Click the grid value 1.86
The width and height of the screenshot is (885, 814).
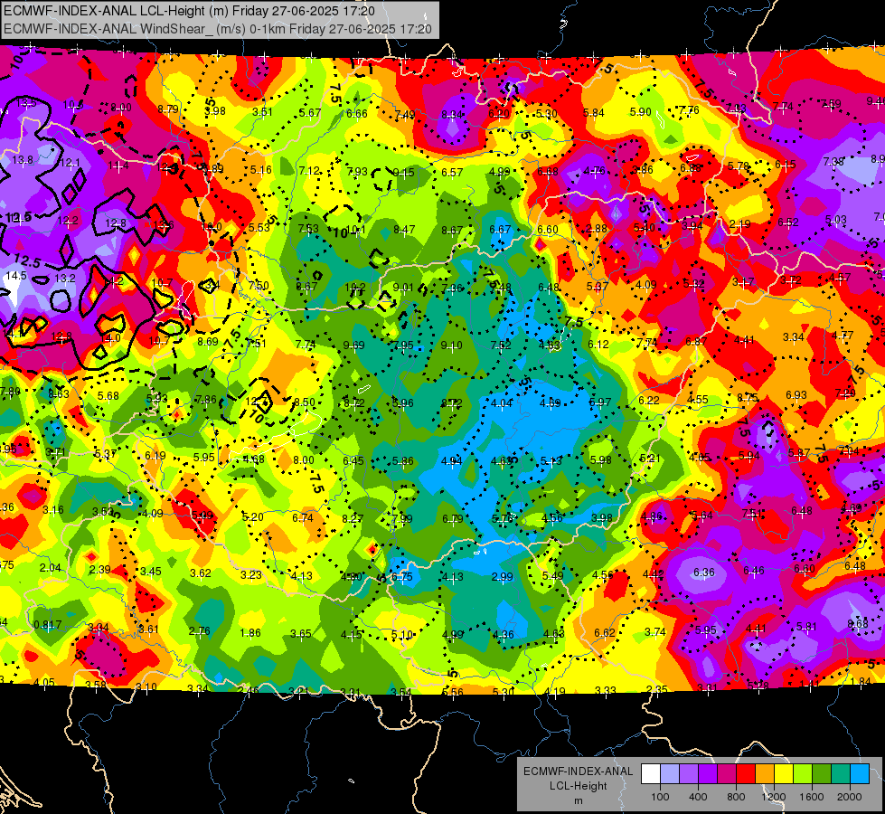[250, 633]
